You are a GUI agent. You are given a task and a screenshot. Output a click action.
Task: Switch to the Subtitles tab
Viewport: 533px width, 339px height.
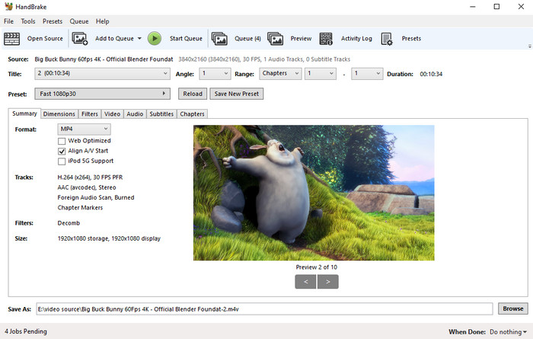click(161, 114)
